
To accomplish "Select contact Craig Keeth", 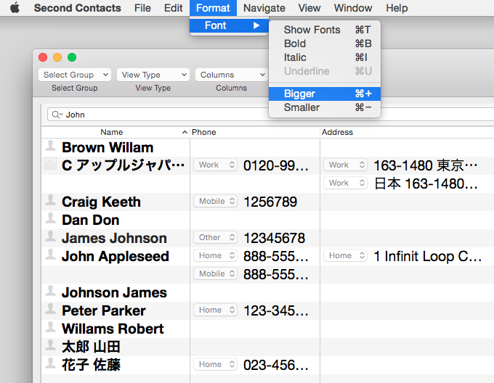I will (101, 202).
